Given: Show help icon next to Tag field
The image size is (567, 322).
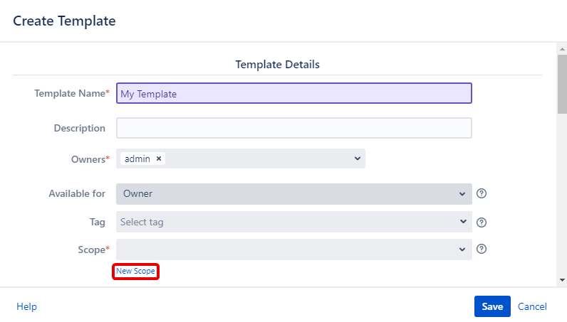Looking at the screenshot, I should point(482,222).
